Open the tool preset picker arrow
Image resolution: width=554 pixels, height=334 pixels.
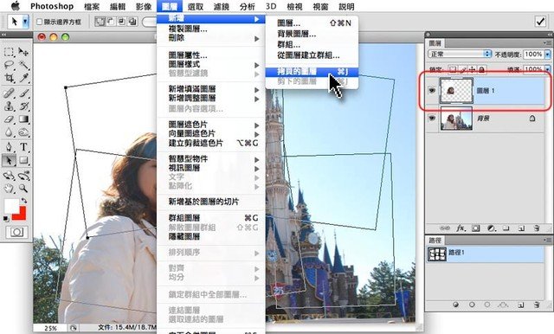click(25, 22)
